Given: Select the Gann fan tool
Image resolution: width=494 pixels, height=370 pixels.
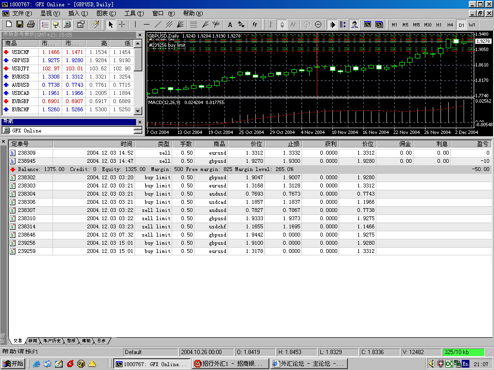Looking at the screenshot, I should 180,24.
